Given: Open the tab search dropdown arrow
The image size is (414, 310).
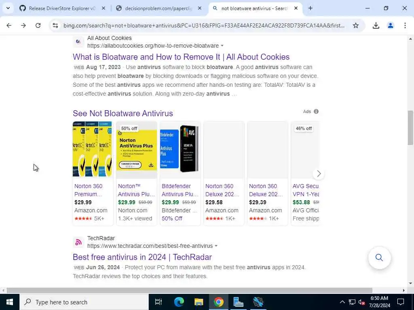Looking at the screenshot, I should pyautogui.click(x=8, y=8).
